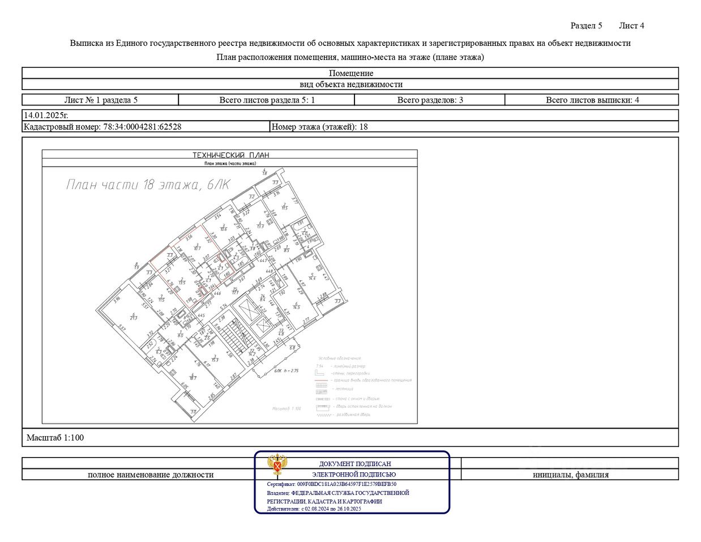Image resolution: width=701 pixels, height=542 pixels.
Task: Click the wall with window legend symbol
Action: pos(322,399)
